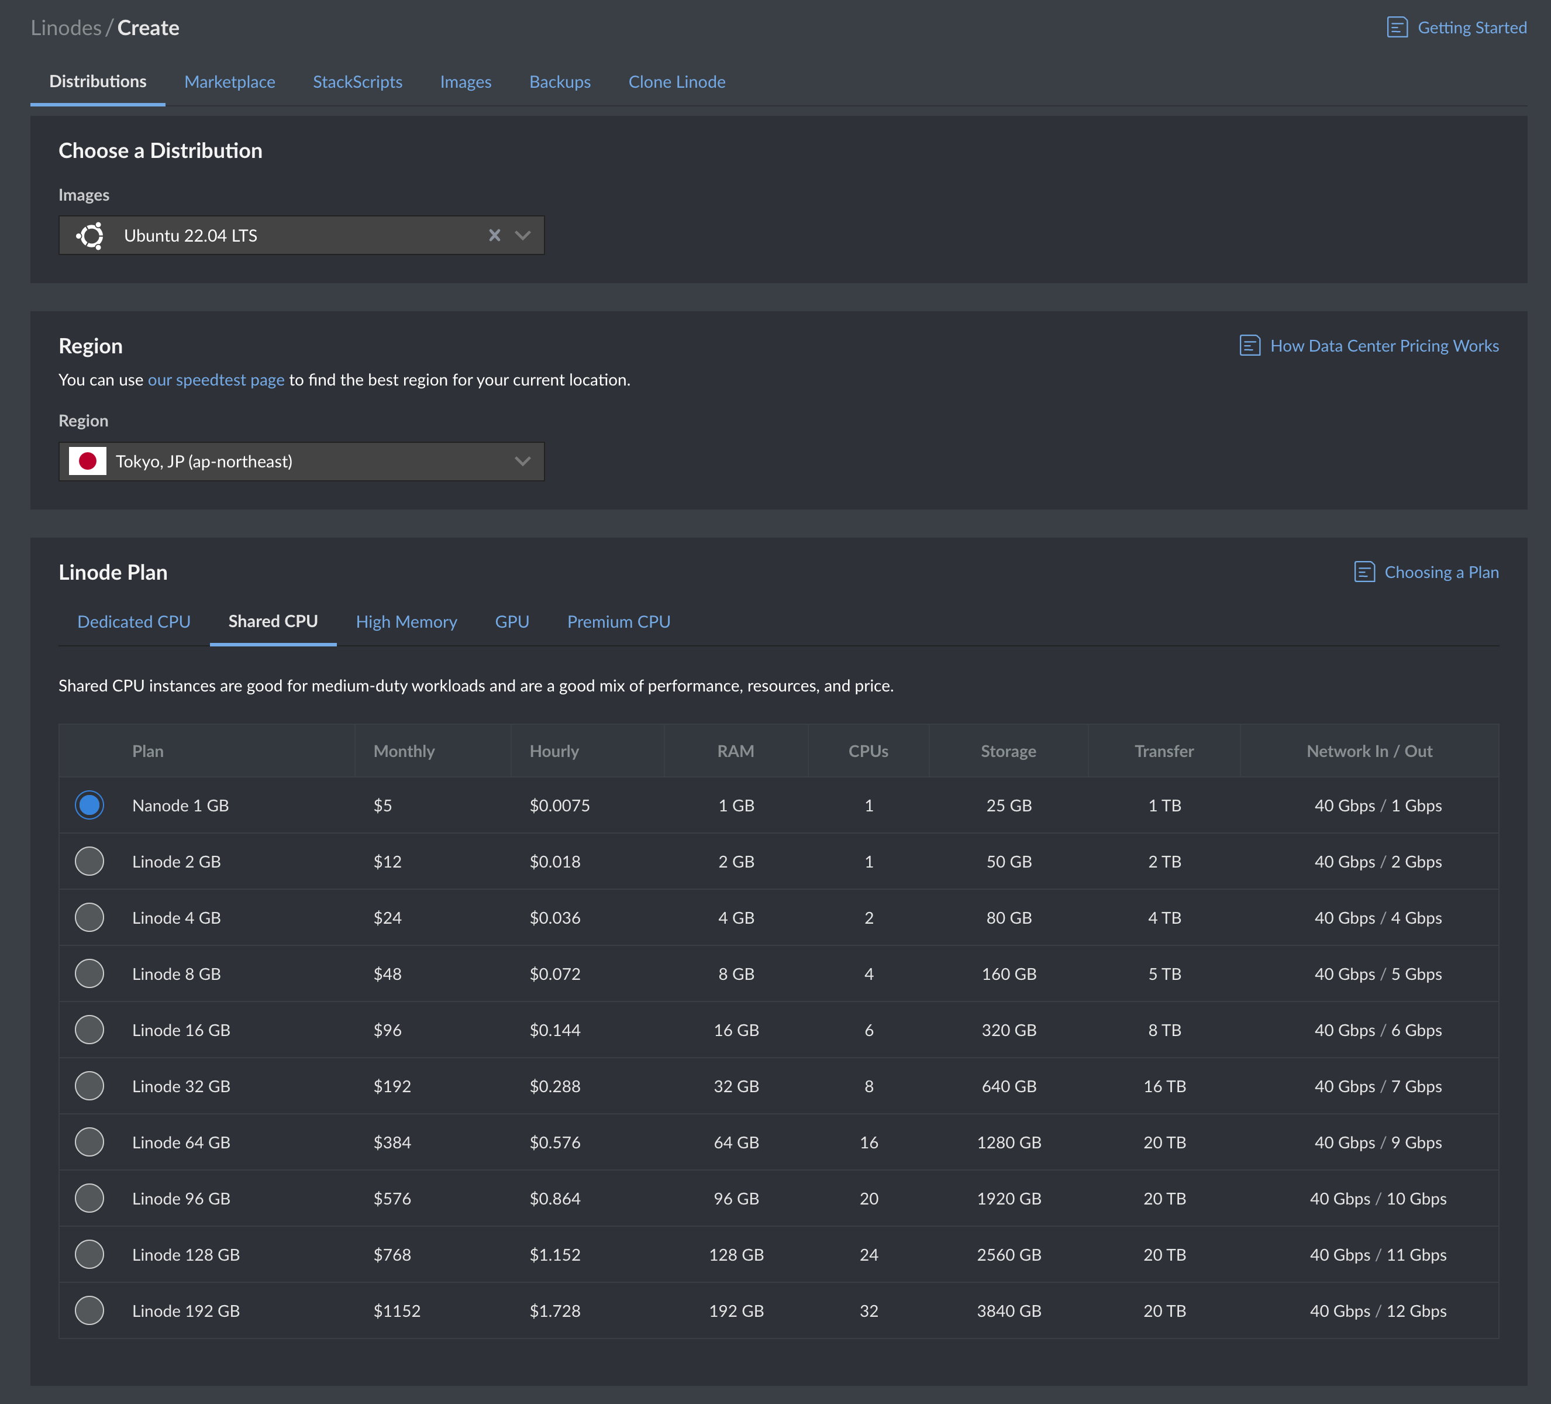The width and height of the screenshot is (1551, 1404).
Task: Click the RAM column header
Action: point(736,751)
